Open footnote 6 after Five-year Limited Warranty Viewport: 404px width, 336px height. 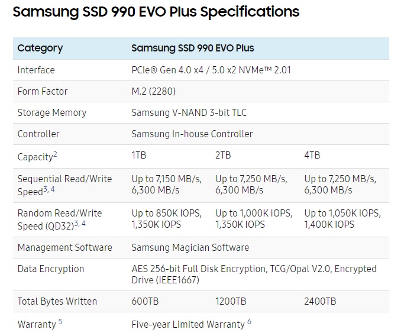249,322
